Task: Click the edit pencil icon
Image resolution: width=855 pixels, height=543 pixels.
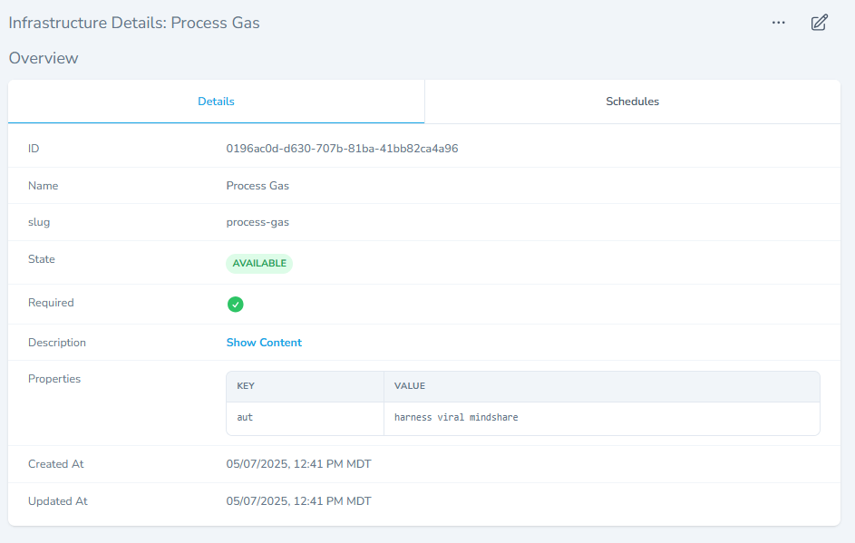Action: click(819, 23)
